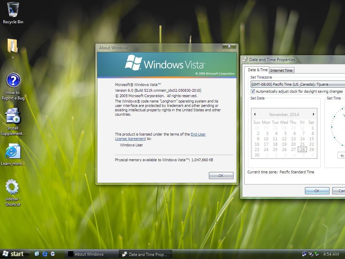
Task: Open the How to Report a Bug icon
Action: coord(13,86)
